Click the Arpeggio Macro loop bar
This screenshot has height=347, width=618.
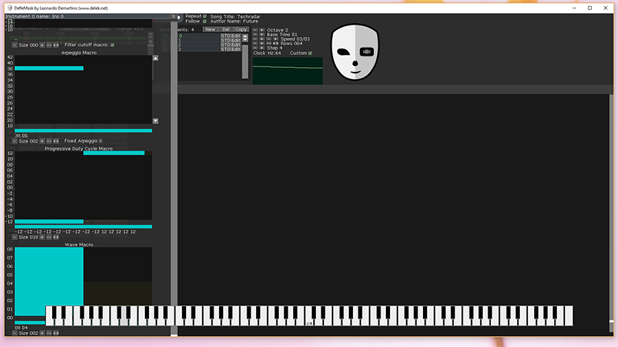[x=83, y=130]
